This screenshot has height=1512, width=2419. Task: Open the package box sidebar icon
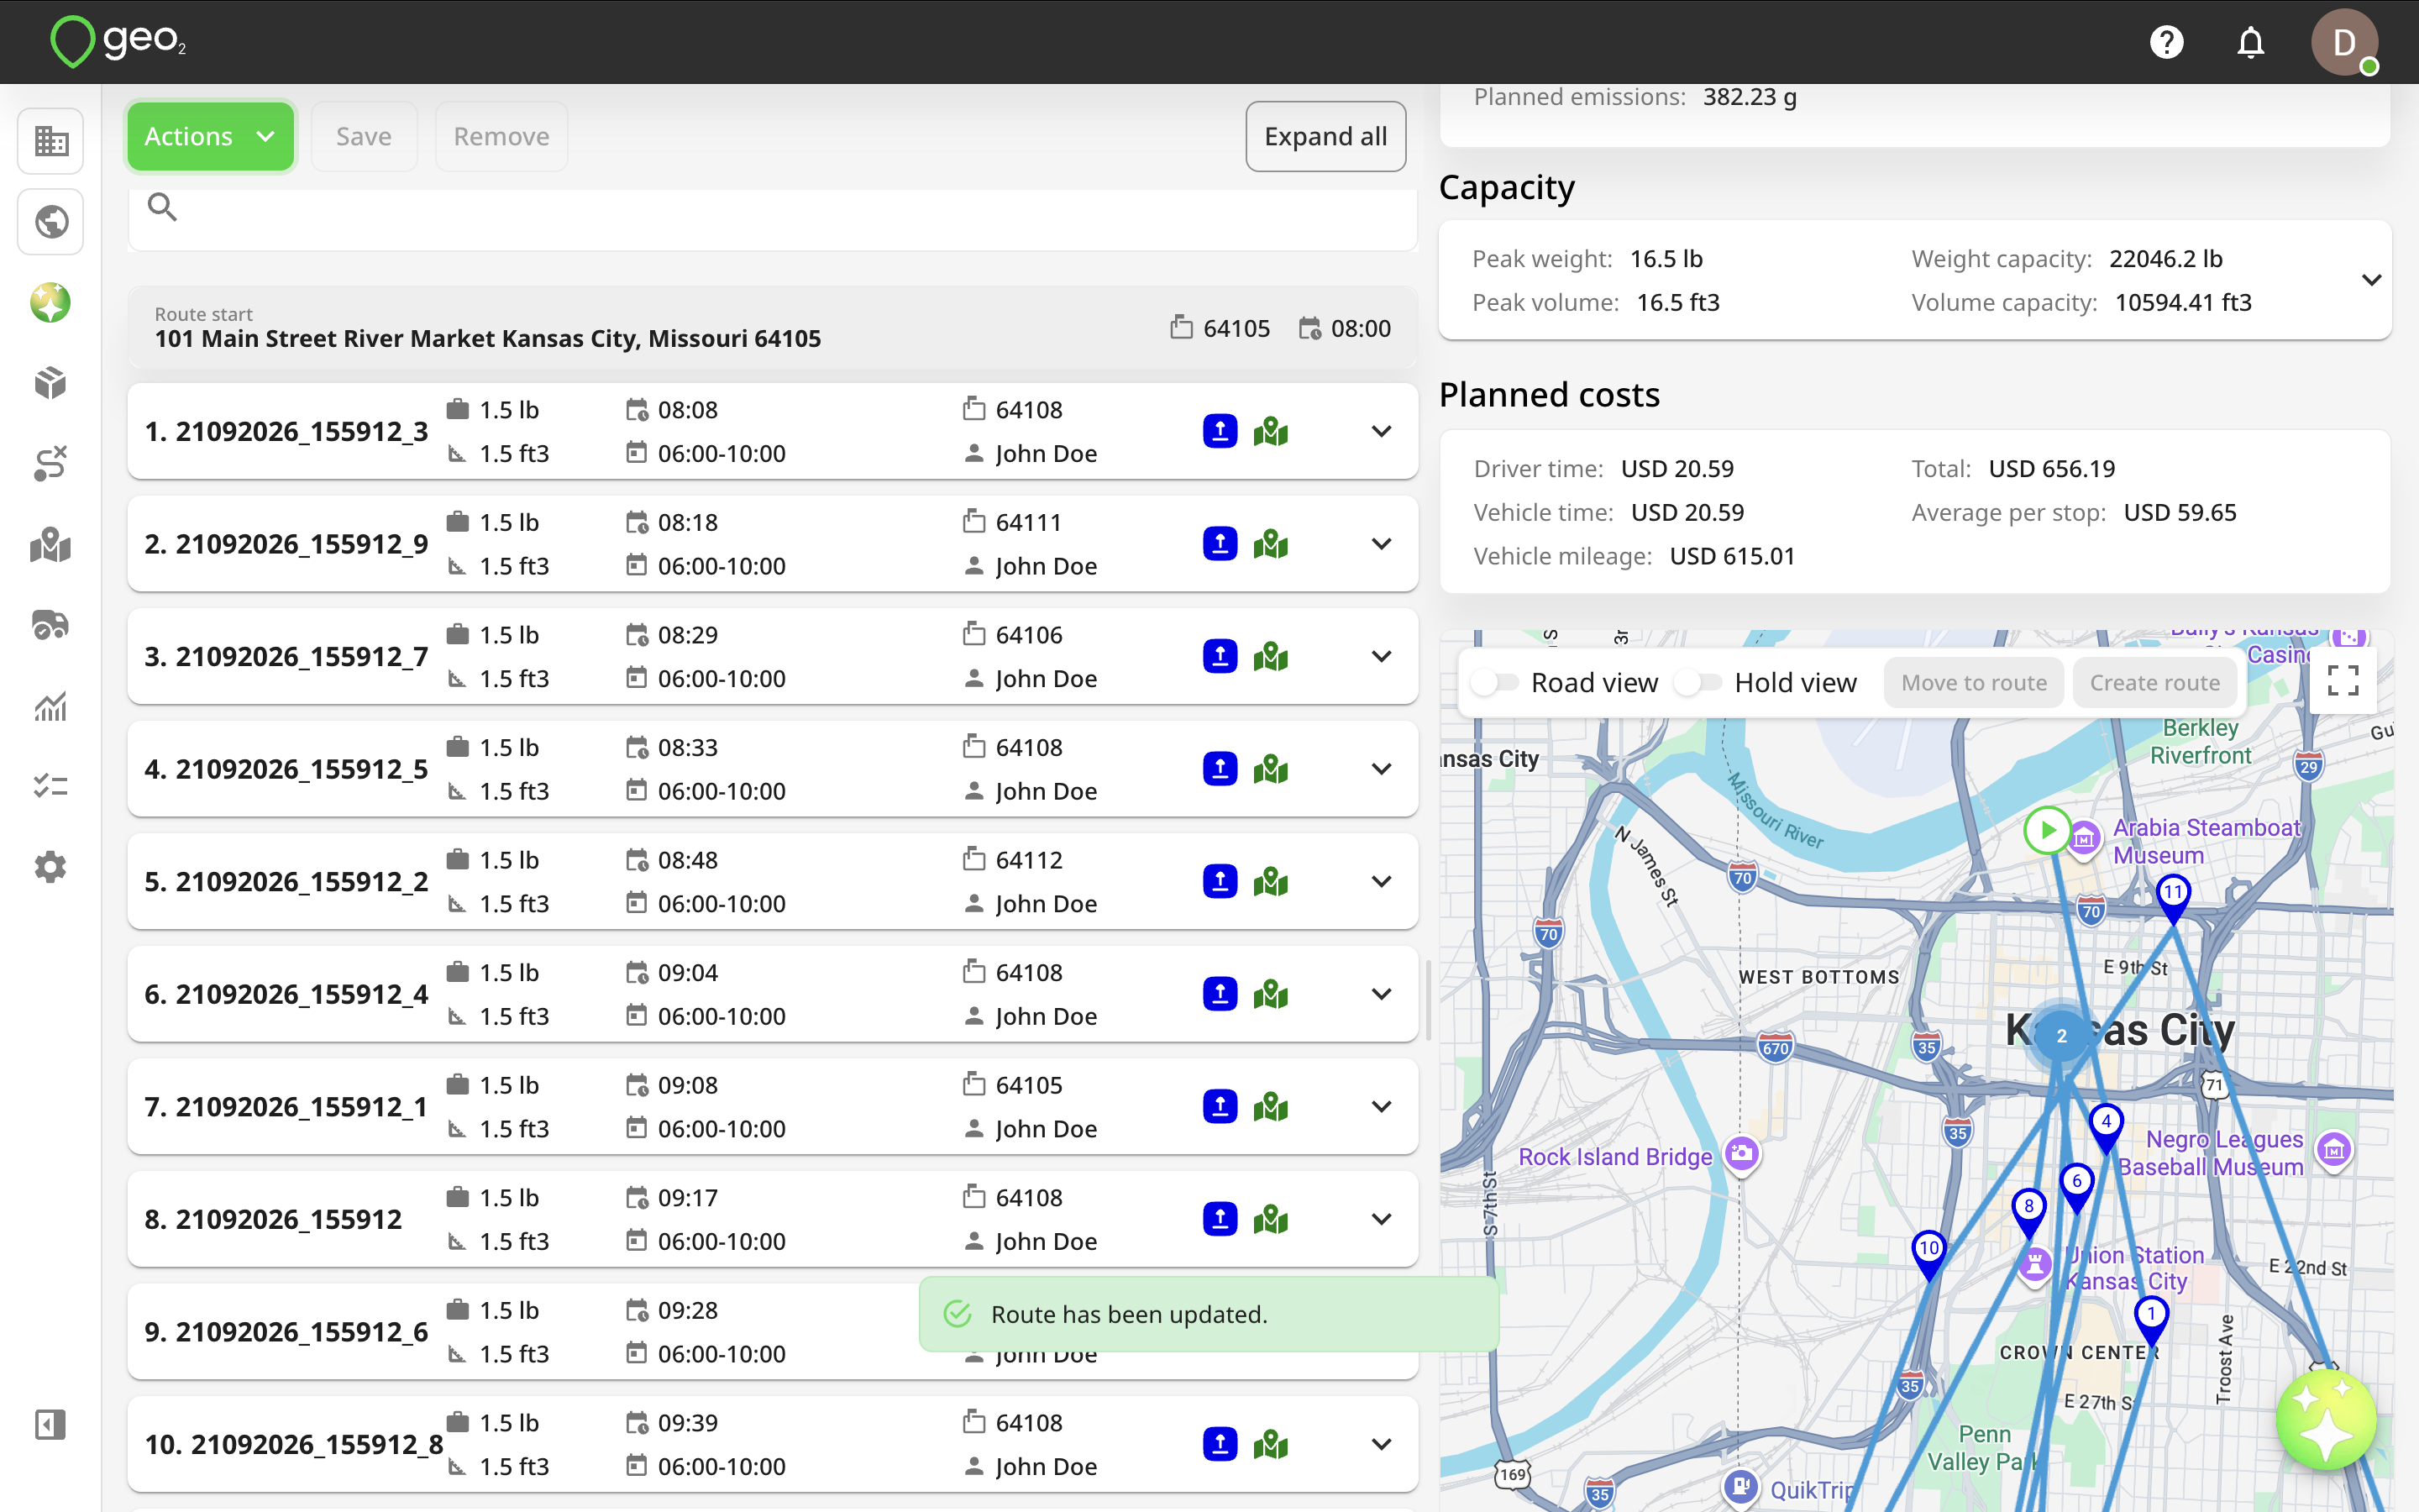[51, 383]
